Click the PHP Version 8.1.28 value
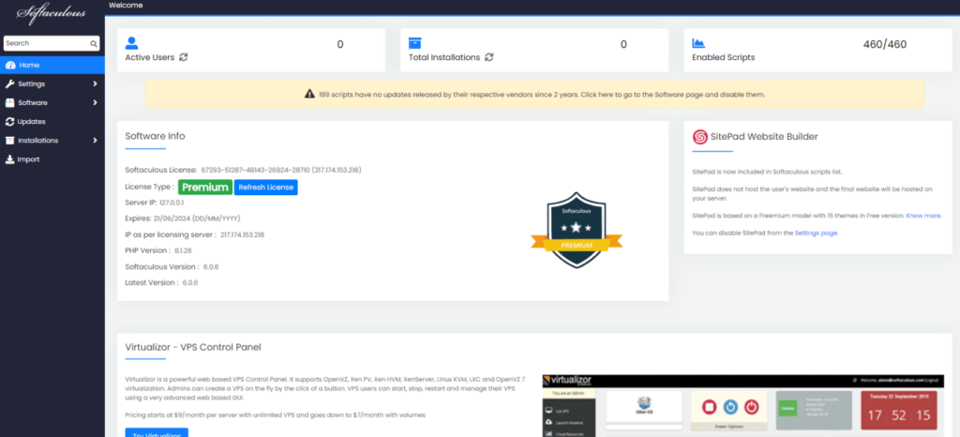Screen dimensions: 960x437 click(185, 250)
